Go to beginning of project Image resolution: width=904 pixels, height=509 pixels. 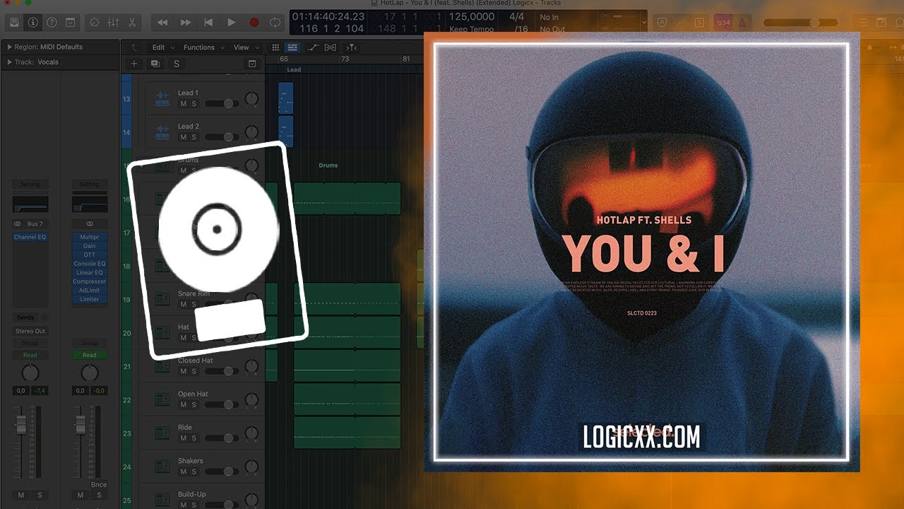(x=208, y=23)
